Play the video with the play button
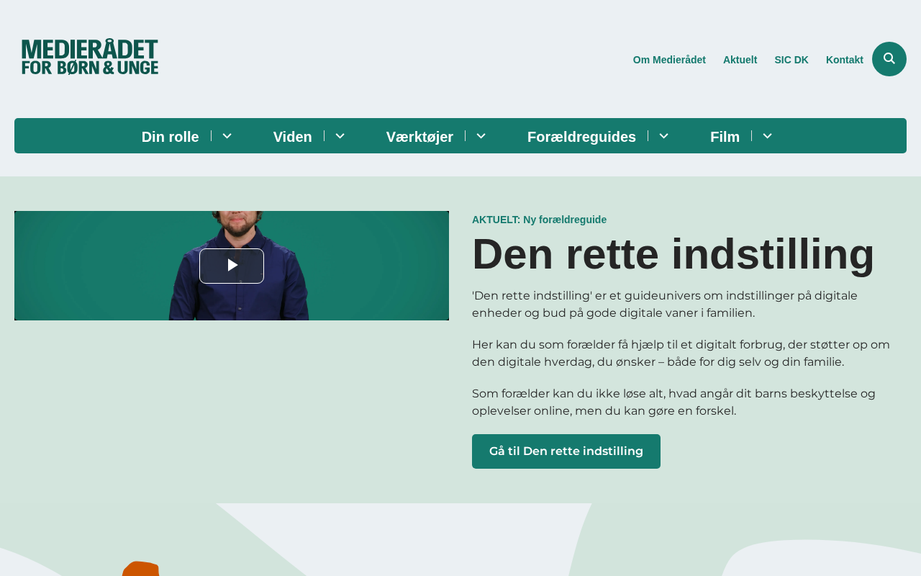This screenshot has height=576, width=921. tap(232, 266)
